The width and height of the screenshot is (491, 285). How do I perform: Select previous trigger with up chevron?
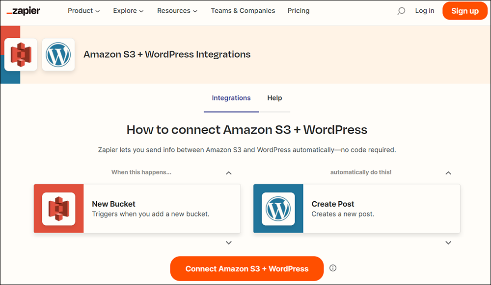coord(229,173)
